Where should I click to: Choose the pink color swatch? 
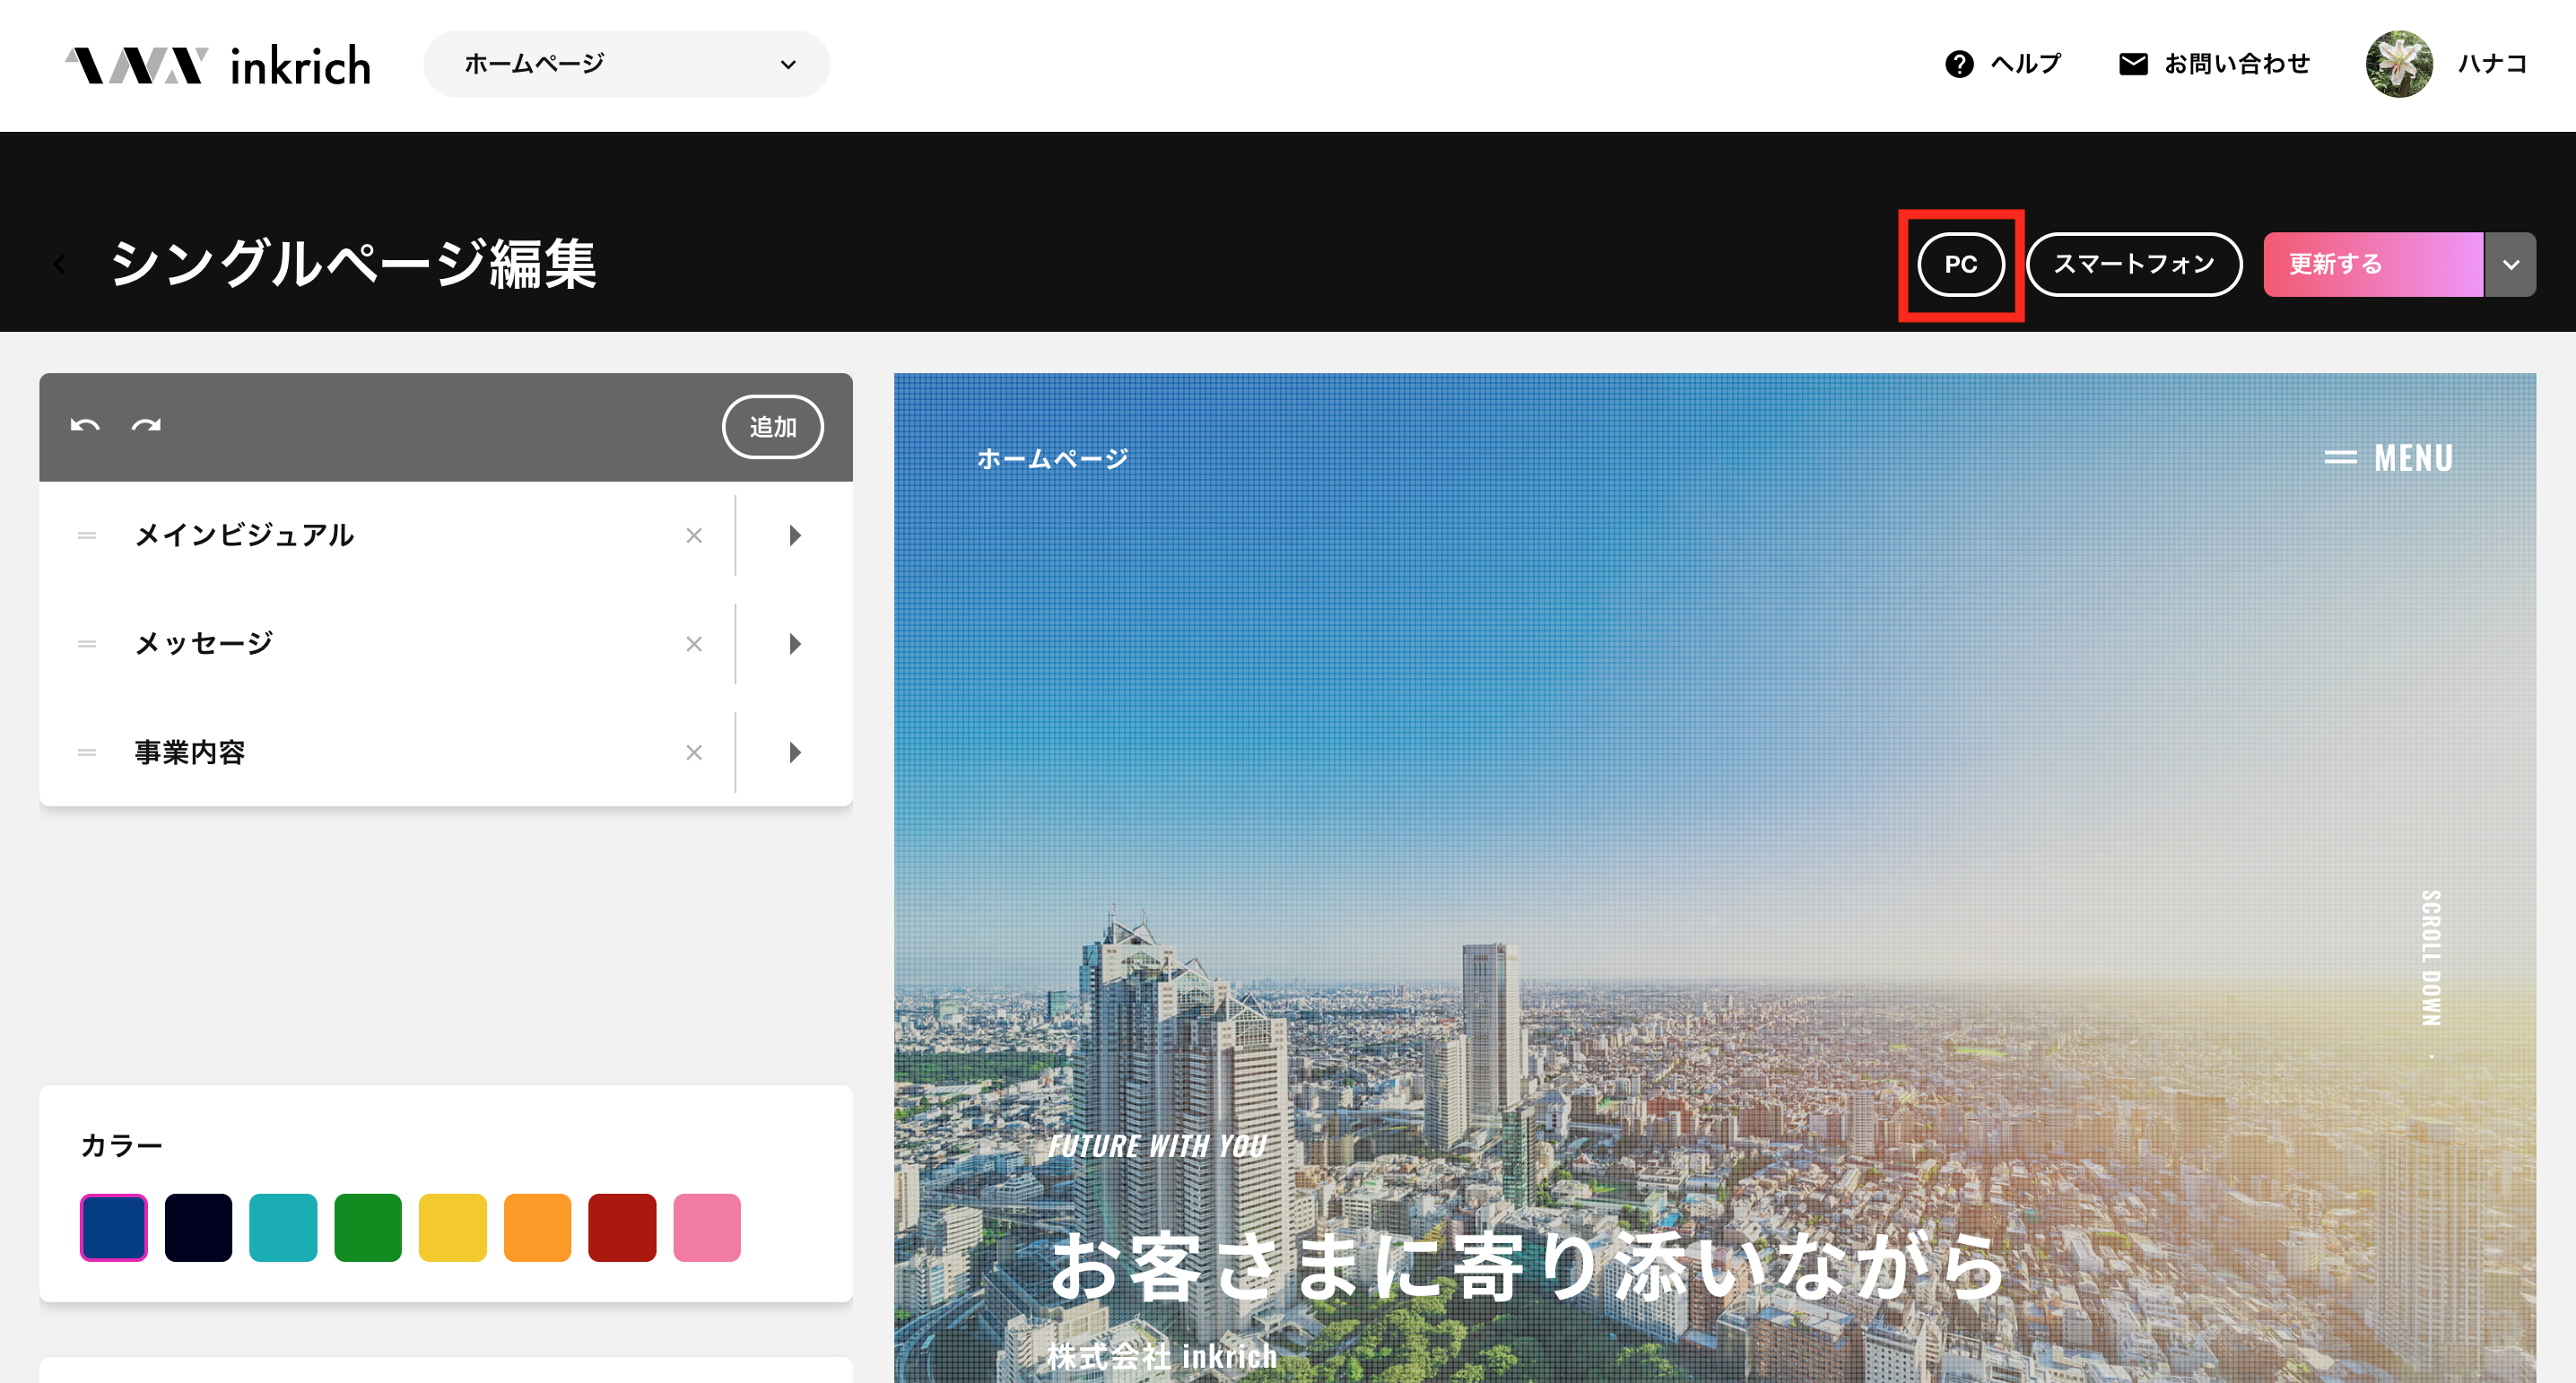707,1227
